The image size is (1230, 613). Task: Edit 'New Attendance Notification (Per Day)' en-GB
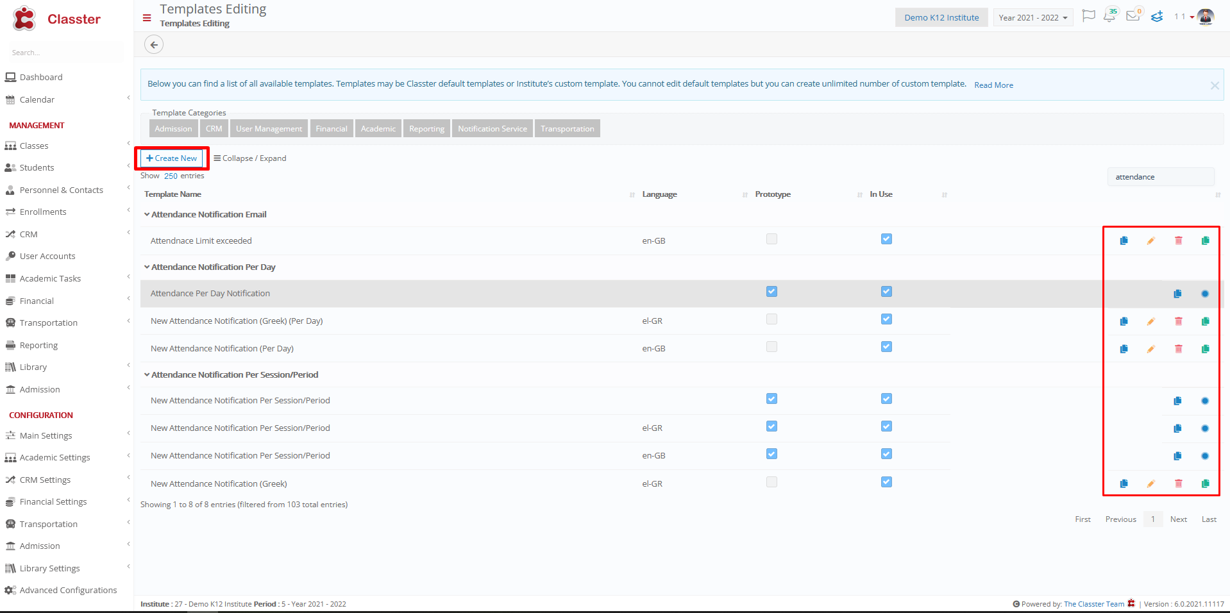[1151, 349]
